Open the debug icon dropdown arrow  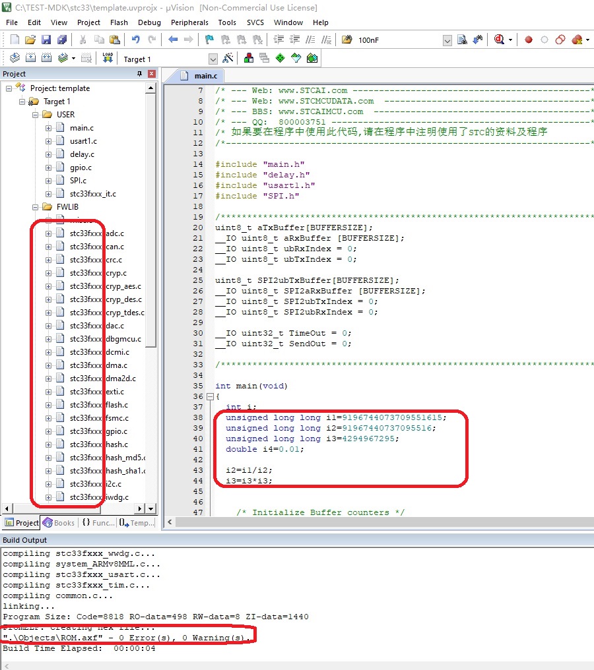pyautogui.click(x=510, y=40)
